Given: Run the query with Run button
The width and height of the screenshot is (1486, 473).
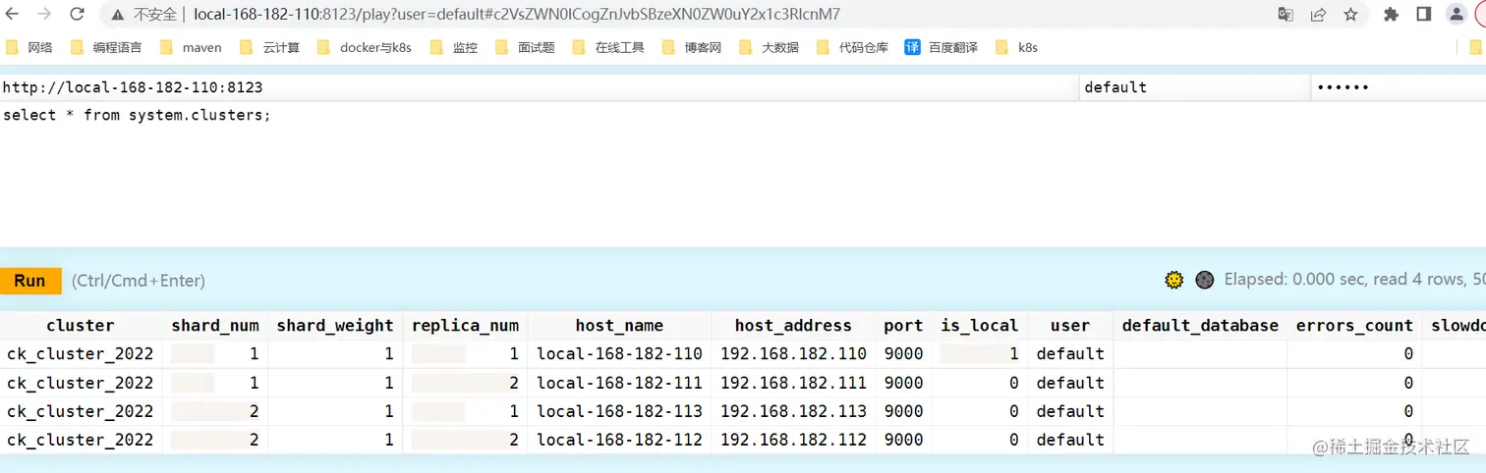Looking at the screenshot, I should pos(30,281).
